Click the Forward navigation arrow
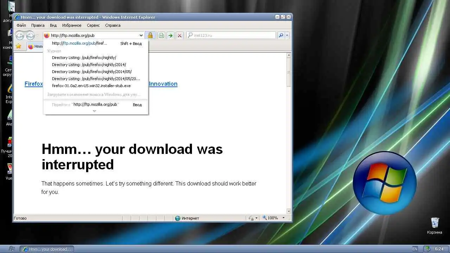 tap(30, 35)
